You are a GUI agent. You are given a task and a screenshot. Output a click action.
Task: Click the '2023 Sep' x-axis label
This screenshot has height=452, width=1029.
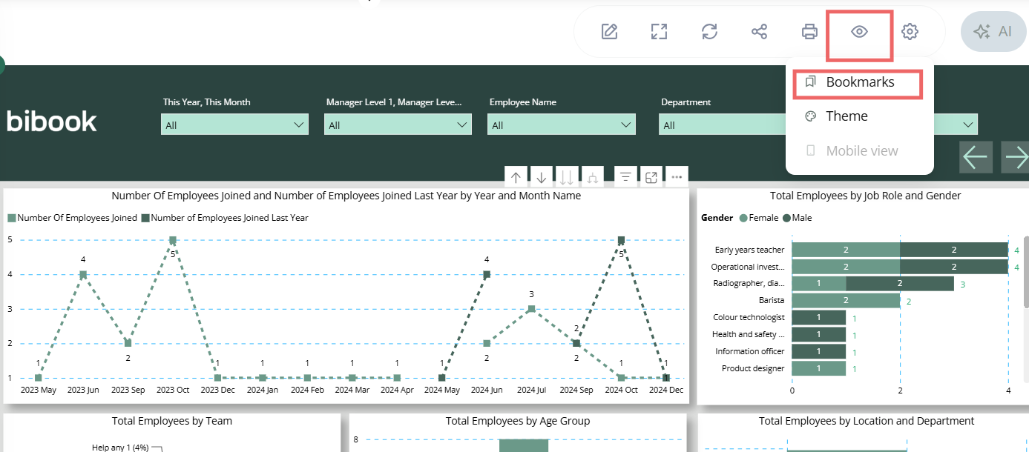tap(128, 389)
